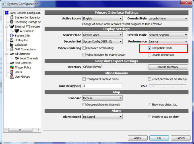Select Hotkey List in the tree
This screenshot has height=144, width=194.
[x=22, y=40]
